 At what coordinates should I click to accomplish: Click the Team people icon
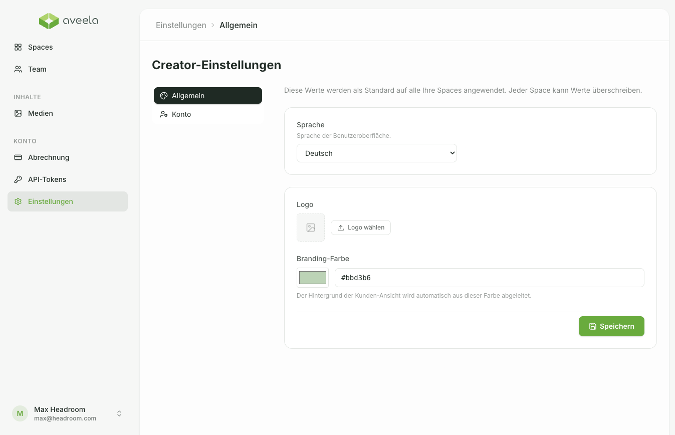click(x=18, y=69)
